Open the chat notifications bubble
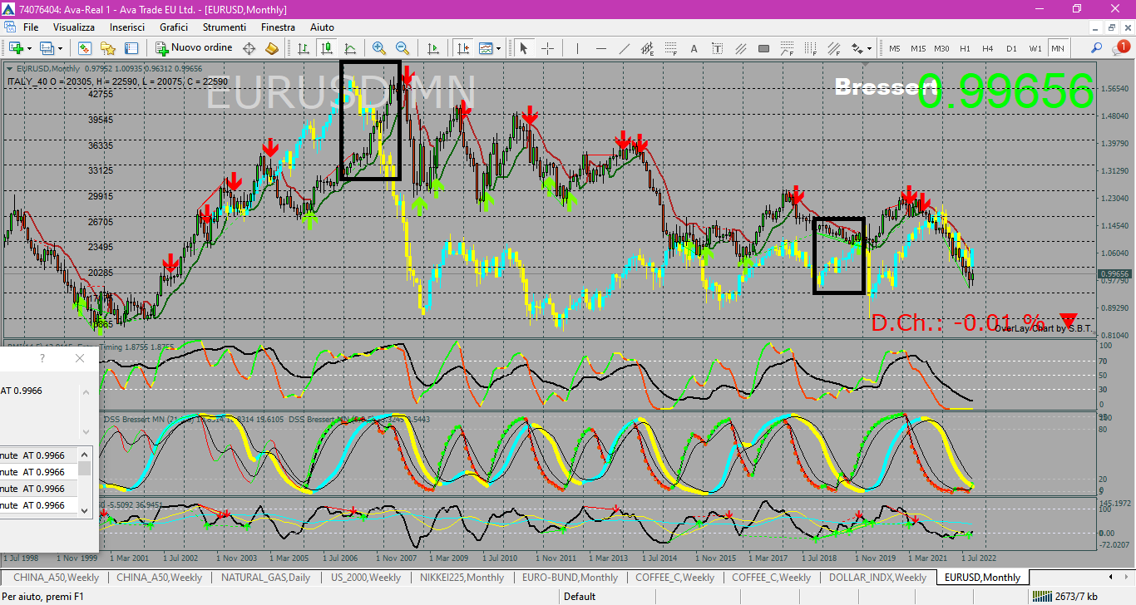This screenshot has height=605, width=1136. (1120, 48)
